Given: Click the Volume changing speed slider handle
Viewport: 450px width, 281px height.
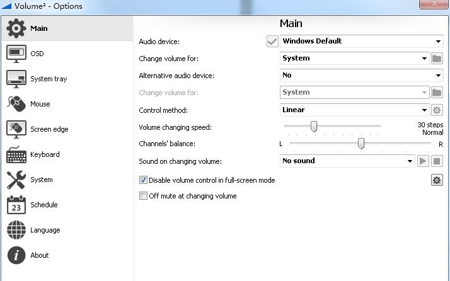Looking at the screenshot, I should point(314,126).
